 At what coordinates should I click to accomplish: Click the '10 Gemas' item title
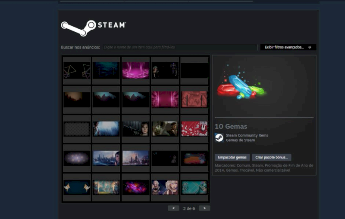click(x=231, y=126)
